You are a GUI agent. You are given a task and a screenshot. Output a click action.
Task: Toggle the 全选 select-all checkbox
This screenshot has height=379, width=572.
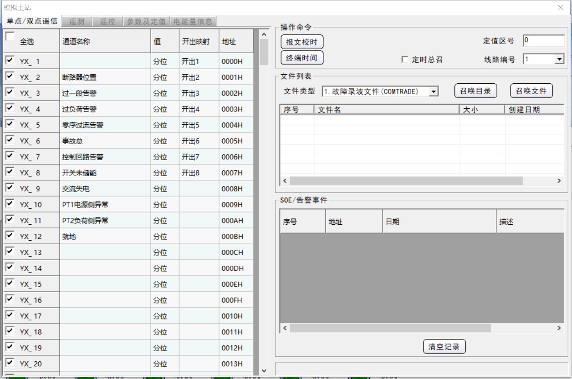[x=10, y=37]
